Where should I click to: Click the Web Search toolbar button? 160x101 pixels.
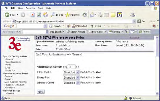coord(56,32)
